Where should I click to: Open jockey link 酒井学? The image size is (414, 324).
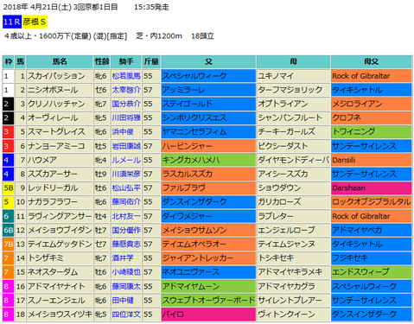tap(123, 257)
